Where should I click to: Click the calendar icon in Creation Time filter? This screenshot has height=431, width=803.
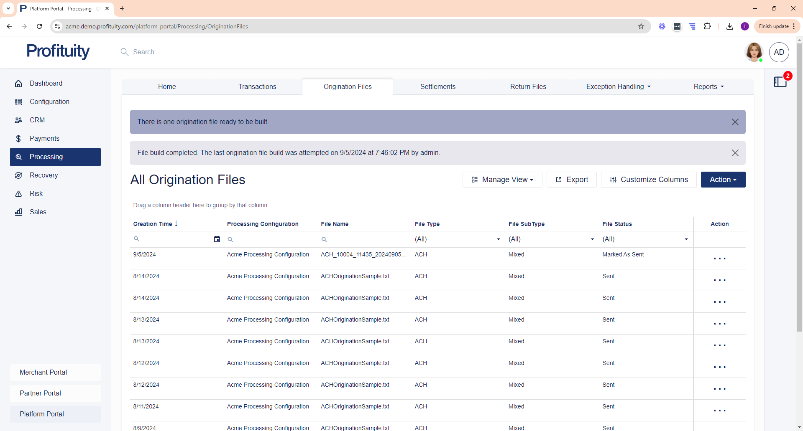[217, 239]
